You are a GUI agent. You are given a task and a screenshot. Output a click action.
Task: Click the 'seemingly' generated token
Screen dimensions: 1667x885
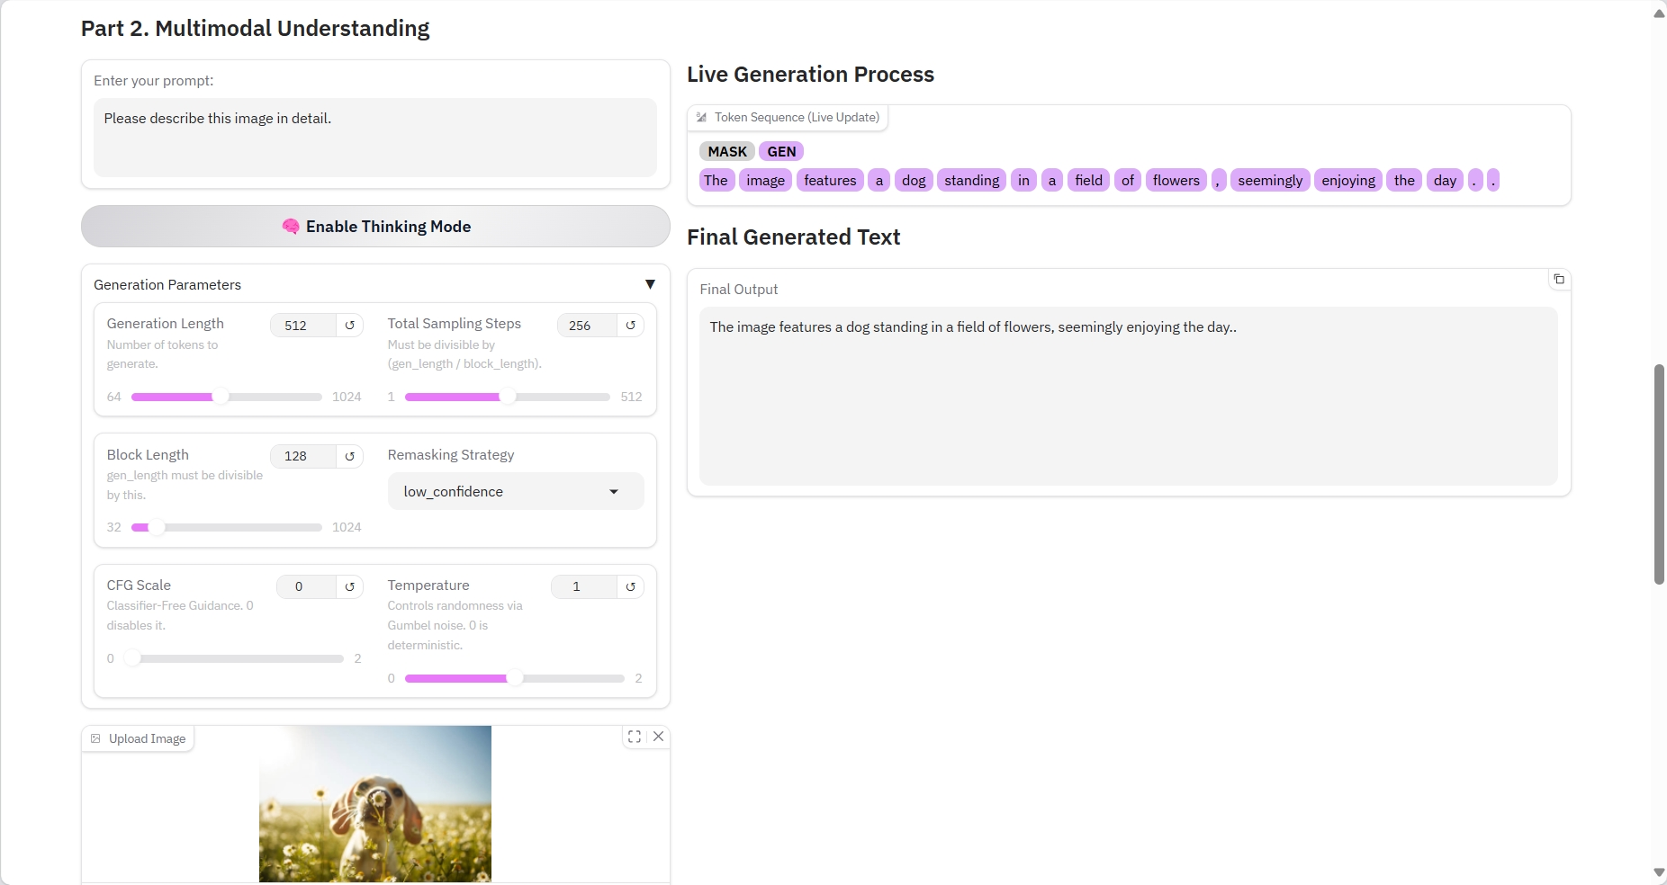click(x=1269, y=181)
